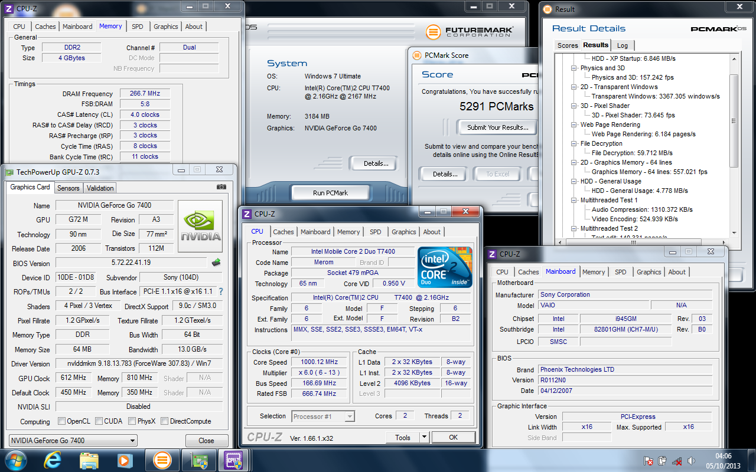The image size is (756, 472).
Task: Click the Show Desktop button at taskbar end
Action: click(751, 460)
